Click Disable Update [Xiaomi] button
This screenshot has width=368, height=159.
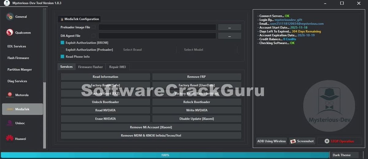click(x=197, y=119)
